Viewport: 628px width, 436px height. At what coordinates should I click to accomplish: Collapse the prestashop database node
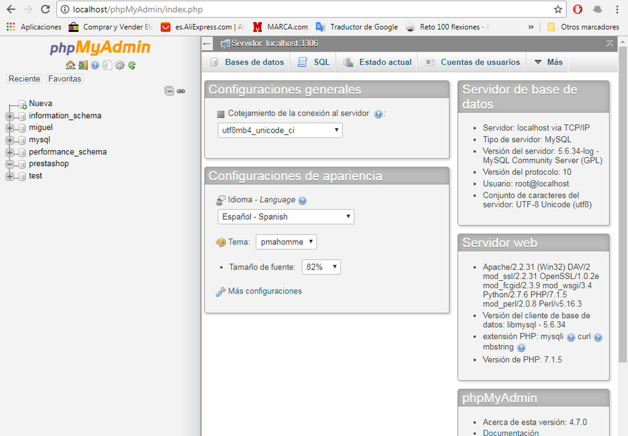pos(9,165)
